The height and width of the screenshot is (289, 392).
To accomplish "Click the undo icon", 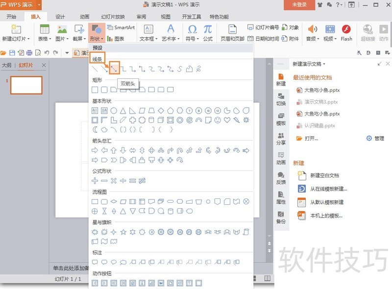I will pos(47,53).
